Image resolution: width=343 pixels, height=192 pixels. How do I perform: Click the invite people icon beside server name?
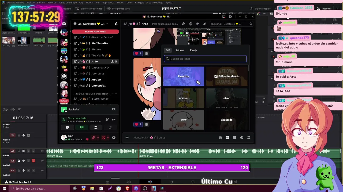(x=116, y=24)
